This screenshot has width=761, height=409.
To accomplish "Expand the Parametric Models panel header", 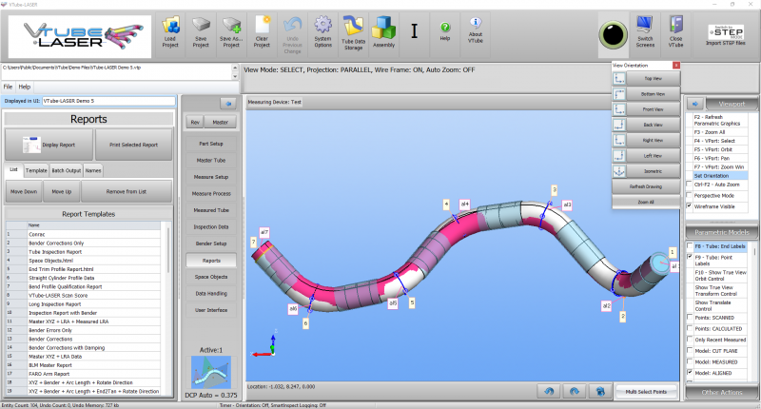I will [x=722, y=232].
